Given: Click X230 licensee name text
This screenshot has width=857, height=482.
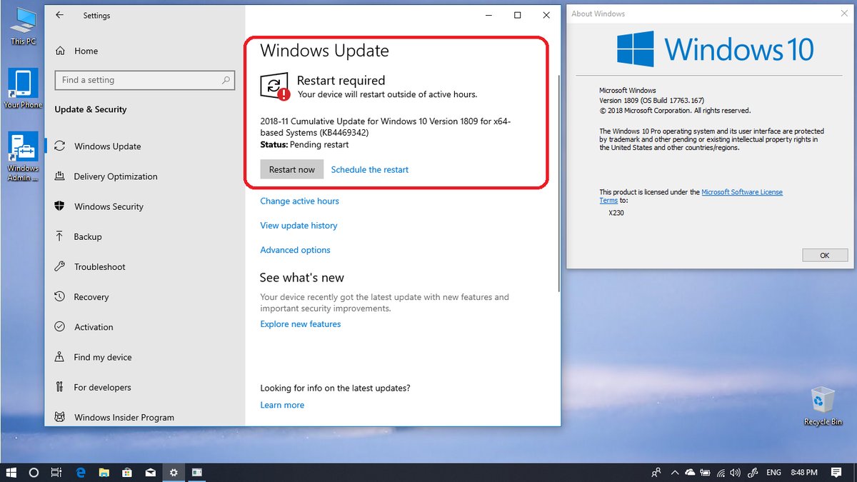Looking at the screenshot, I should [616, 213].
